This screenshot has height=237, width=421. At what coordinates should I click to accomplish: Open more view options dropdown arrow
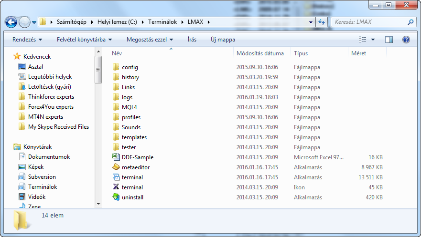click(373, 40)
